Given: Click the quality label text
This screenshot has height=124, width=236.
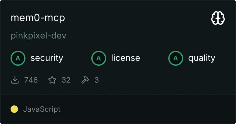Looking at the screenshot, I should (202, 58).
